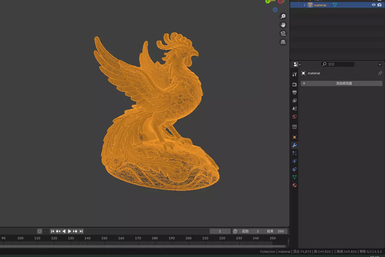This screenshot has height=257, width=385.
Task: Open the Object Constraints tab
Action: (295, 169)
